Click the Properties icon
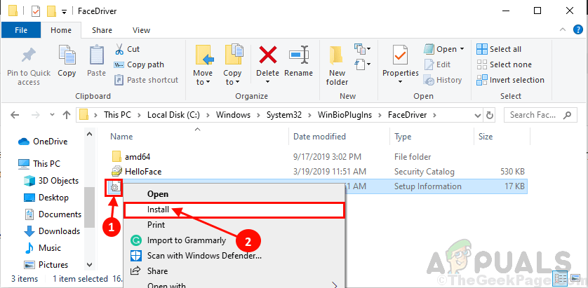 [x=400, y=55]
